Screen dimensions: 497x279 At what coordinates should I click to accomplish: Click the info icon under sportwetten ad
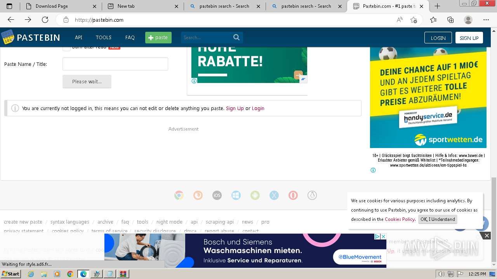tap(373, 170)
